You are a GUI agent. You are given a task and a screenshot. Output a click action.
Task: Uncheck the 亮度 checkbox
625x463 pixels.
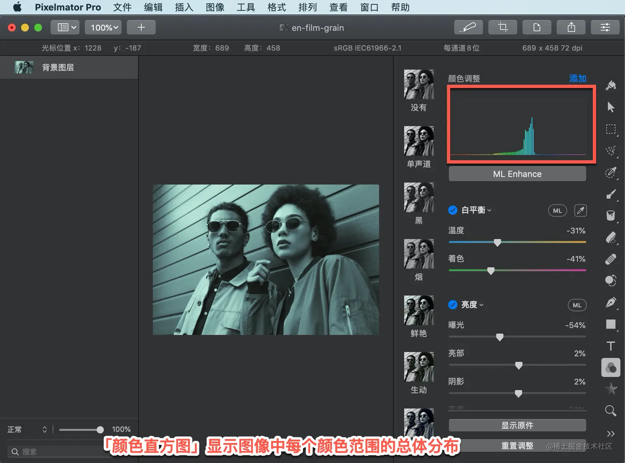point(453,305)
